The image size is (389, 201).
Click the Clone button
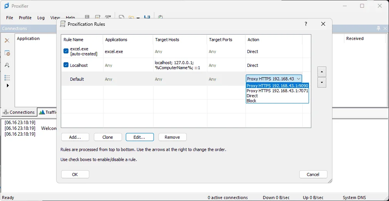(x=108, y=137)
